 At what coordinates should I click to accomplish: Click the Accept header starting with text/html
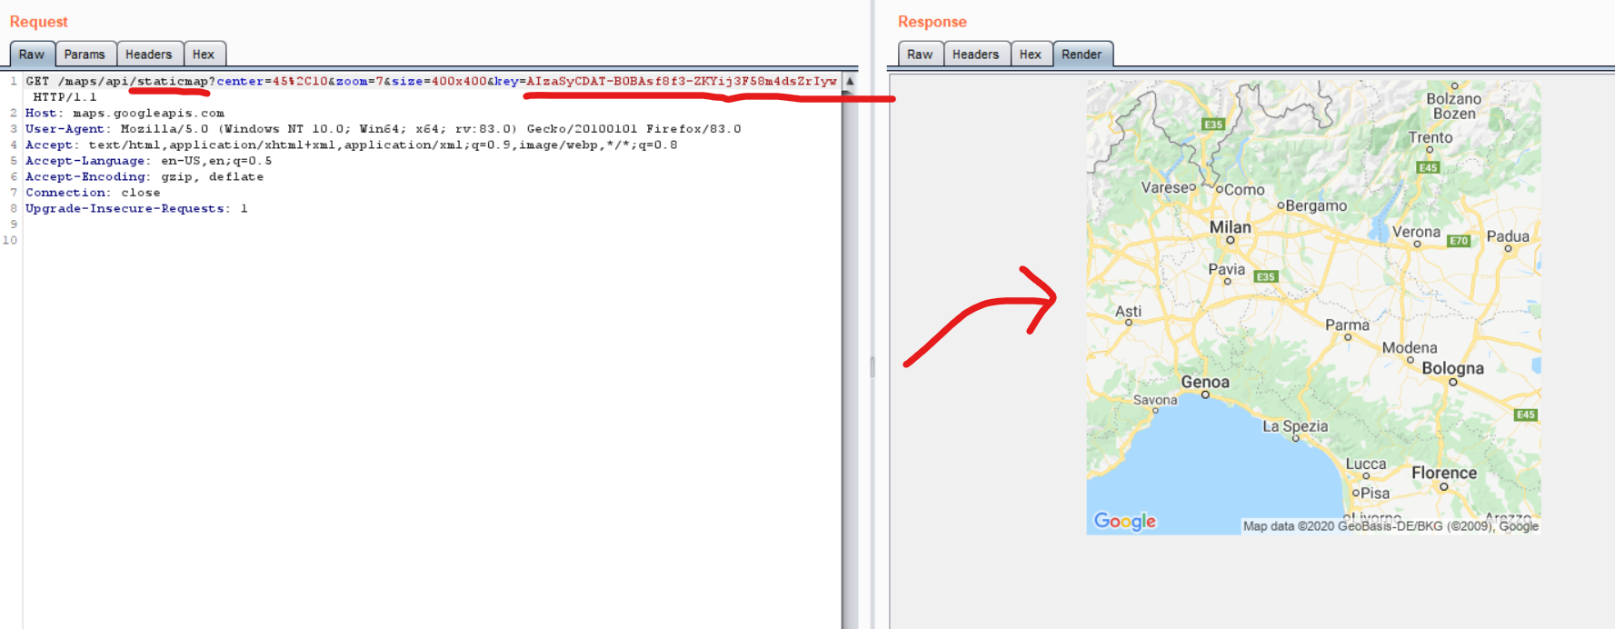[352, 145]
